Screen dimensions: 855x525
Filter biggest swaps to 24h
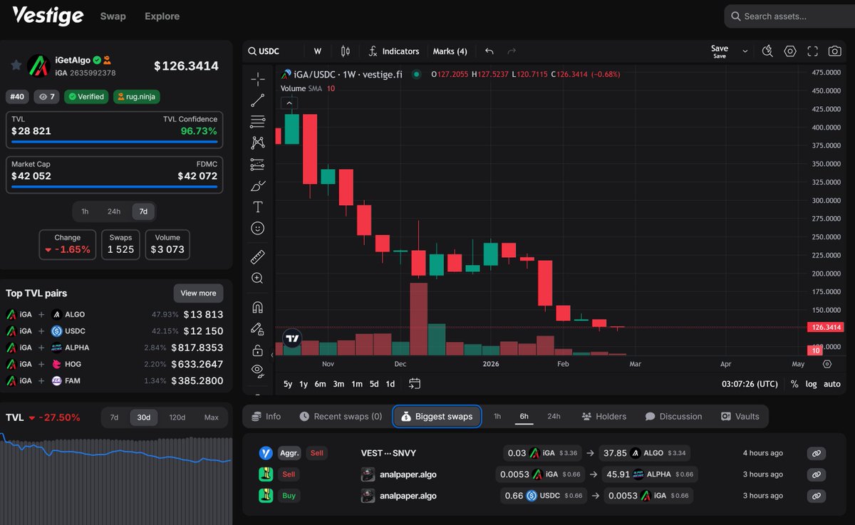pos(554,417)
